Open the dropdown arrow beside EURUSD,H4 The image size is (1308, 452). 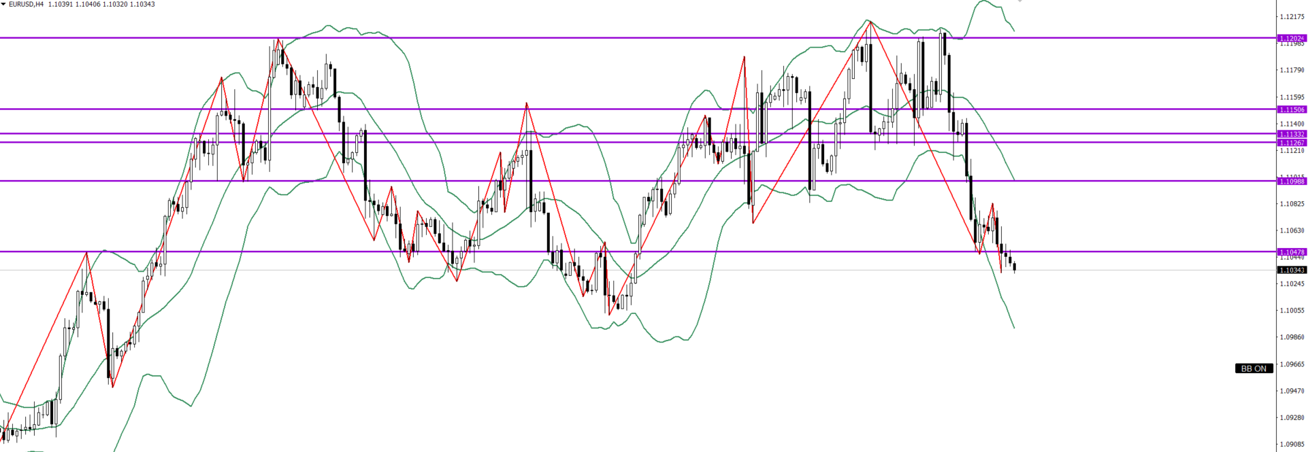[x=3, y=4]
